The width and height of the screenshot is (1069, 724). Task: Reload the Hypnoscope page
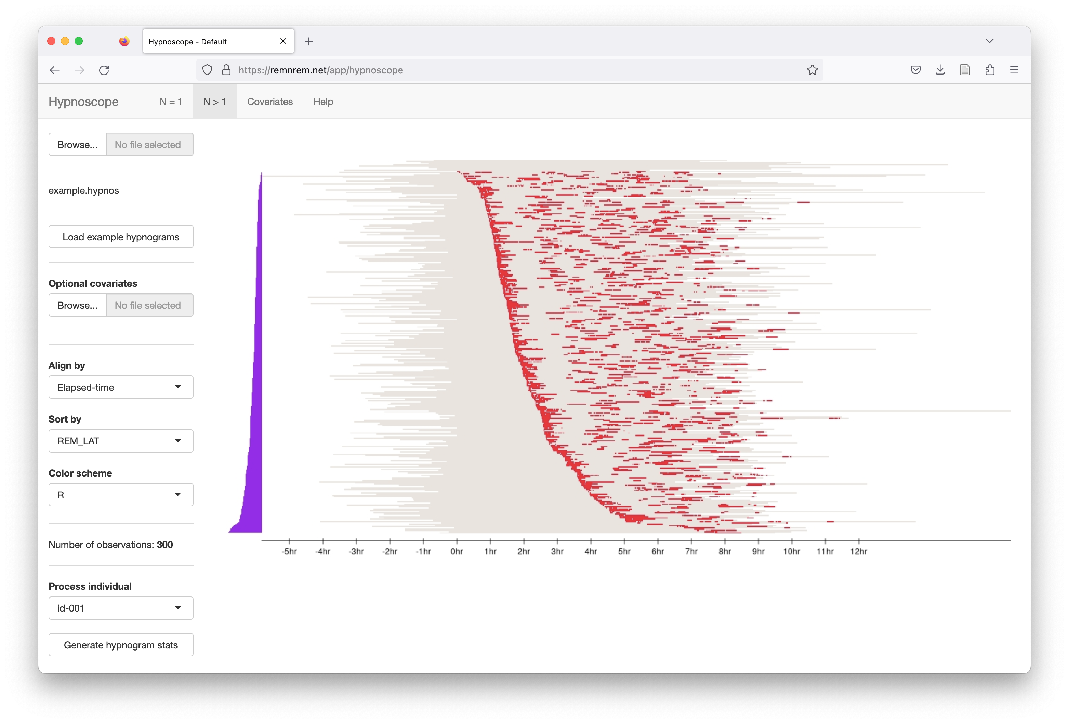pyautogui.click(x=104, y=70)
